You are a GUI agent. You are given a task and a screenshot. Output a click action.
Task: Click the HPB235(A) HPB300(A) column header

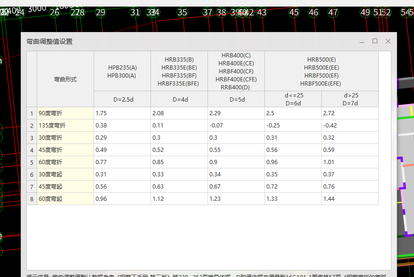click(122, 71)
